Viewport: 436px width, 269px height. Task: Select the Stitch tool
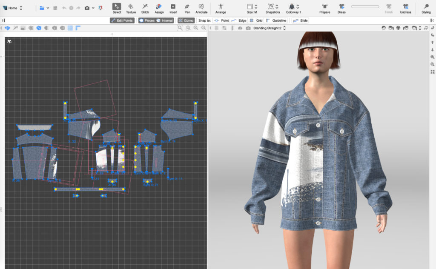(145, 7)
